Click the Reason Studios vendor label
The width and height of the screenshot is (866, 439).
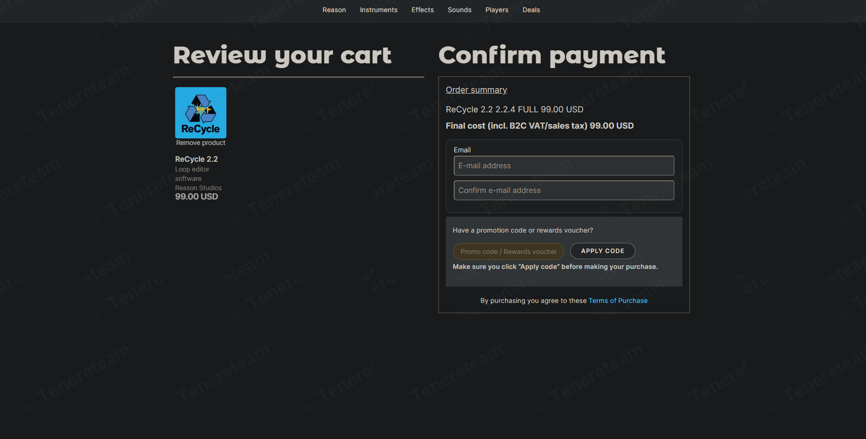pos(198,188)
